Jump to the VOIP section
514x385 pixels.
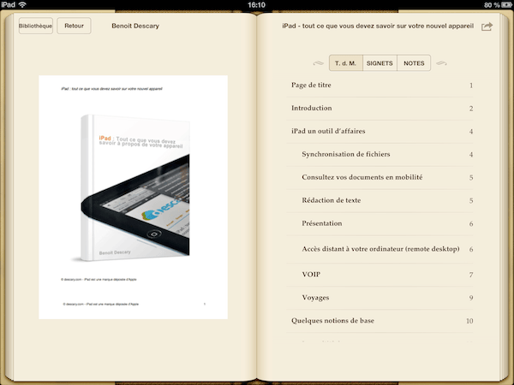click(311, 275)
